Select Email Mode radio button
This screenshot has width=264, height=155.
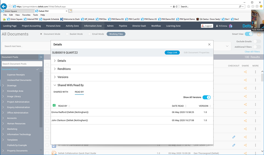pos(90,34)
